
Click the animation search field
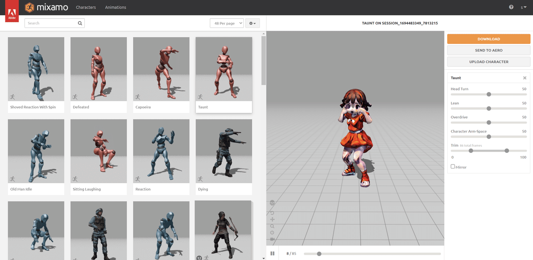(x=54, y=23)
